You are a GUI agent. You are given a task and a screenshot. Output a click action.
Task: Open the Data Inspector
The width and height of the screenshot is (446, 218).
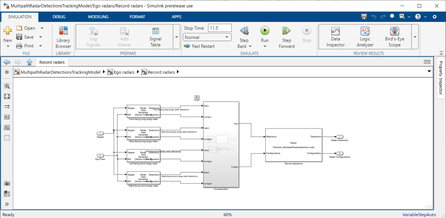[335, 37]
